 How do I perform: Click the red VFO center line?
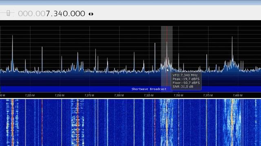pyautogui.click(x=167, y=56)
